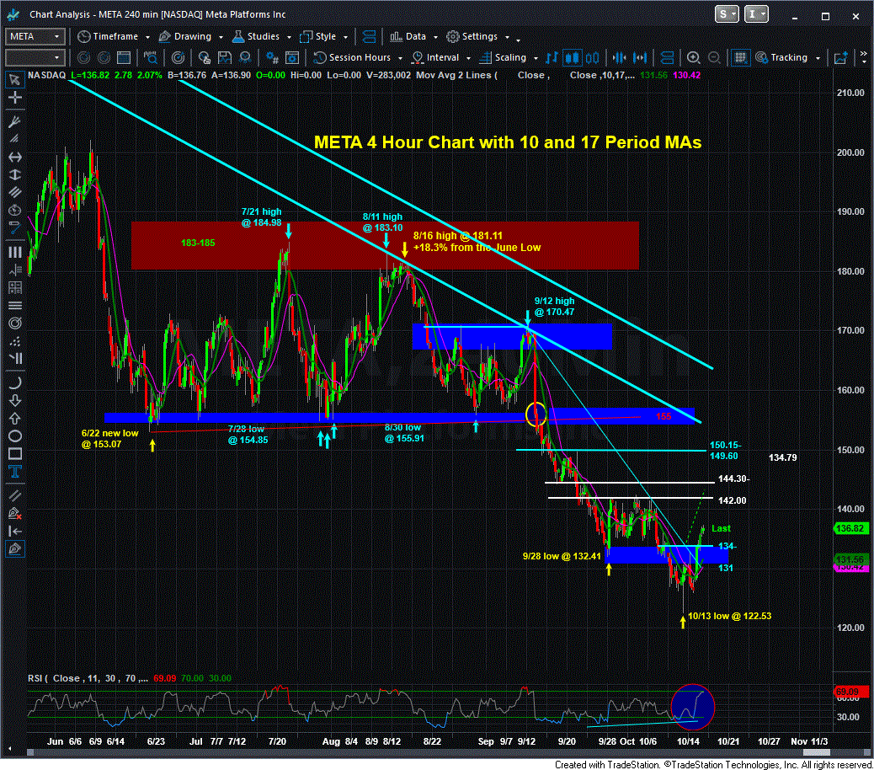Click the Mov Avg 2 Lines study label

tap(456, 75)
